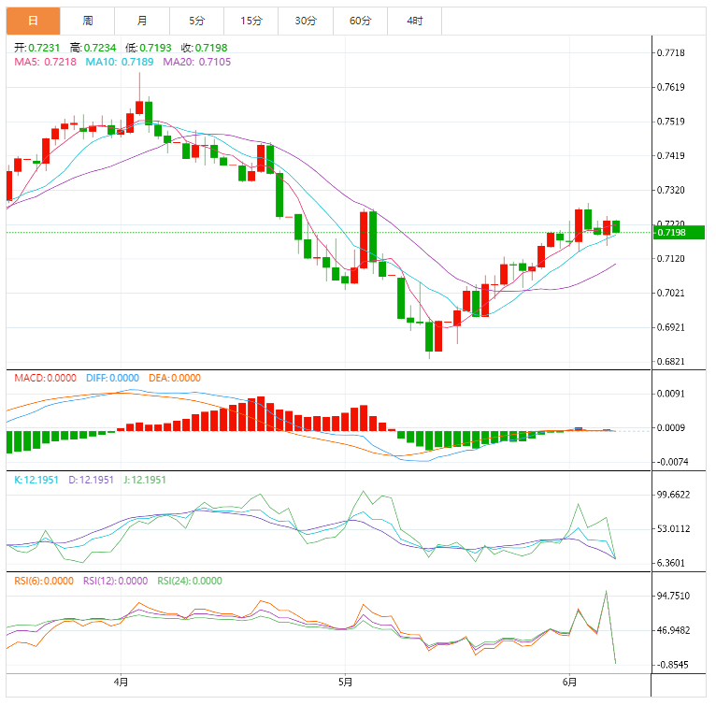716x705 pixels.
Task: Click the low price 0.7193 value
Action: 155,48
